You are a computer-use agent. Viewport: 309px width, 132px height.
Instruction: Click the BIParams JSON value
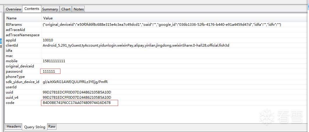click(x=161, y=25)
